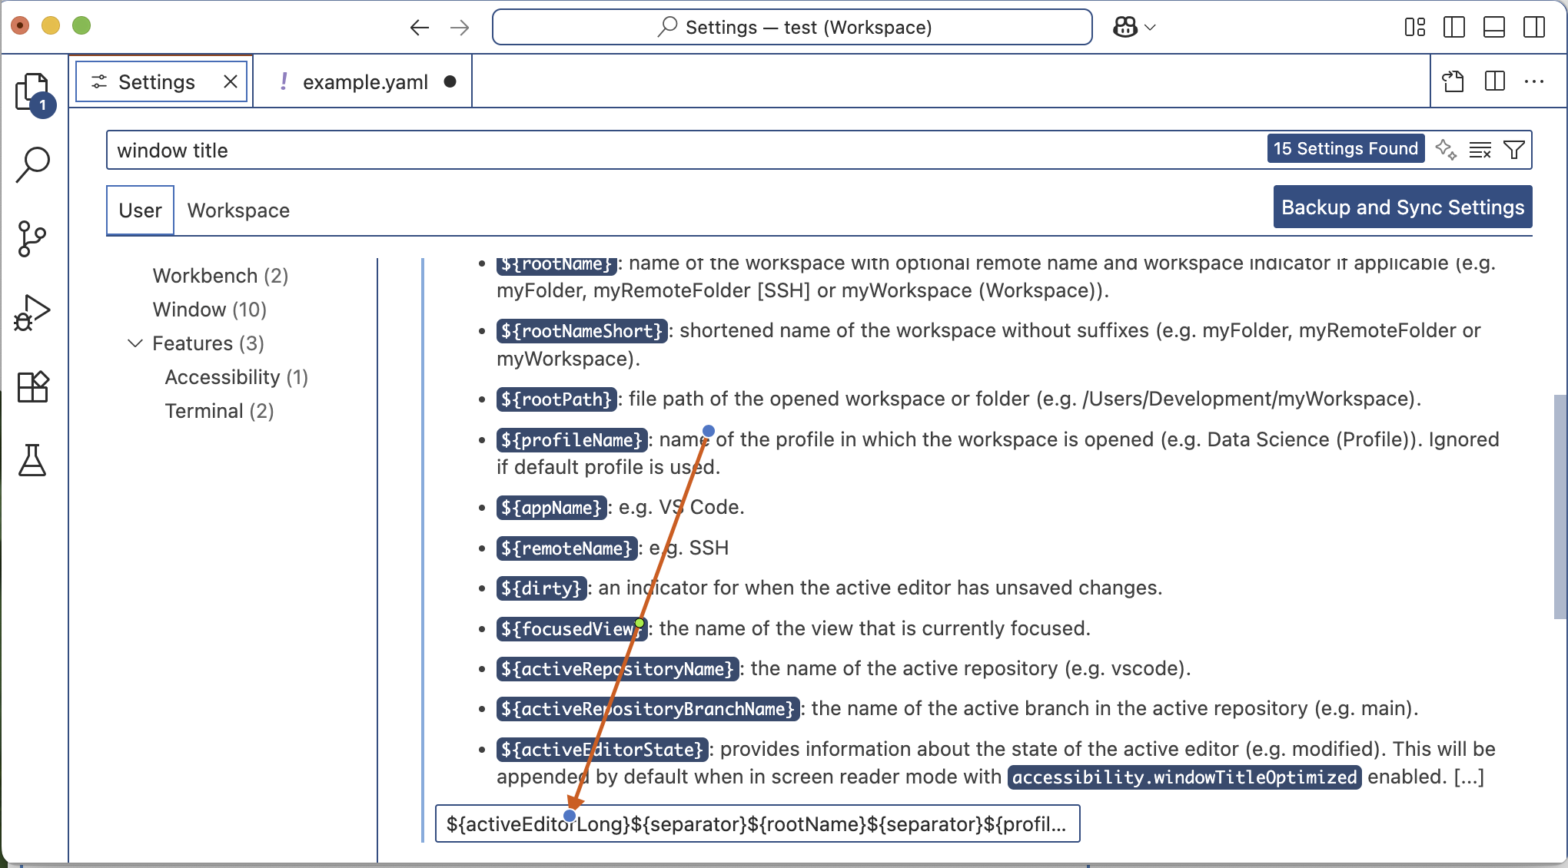
Task: Click the Split Editor Right icon
Action: point(1494,81)
